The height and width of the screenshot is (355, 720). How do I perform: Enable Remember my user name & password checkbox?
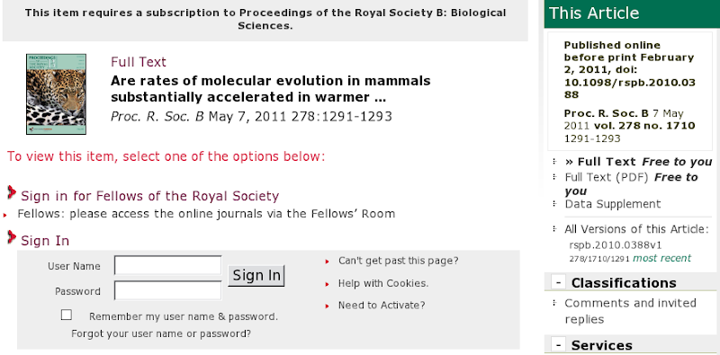point(67,315)
